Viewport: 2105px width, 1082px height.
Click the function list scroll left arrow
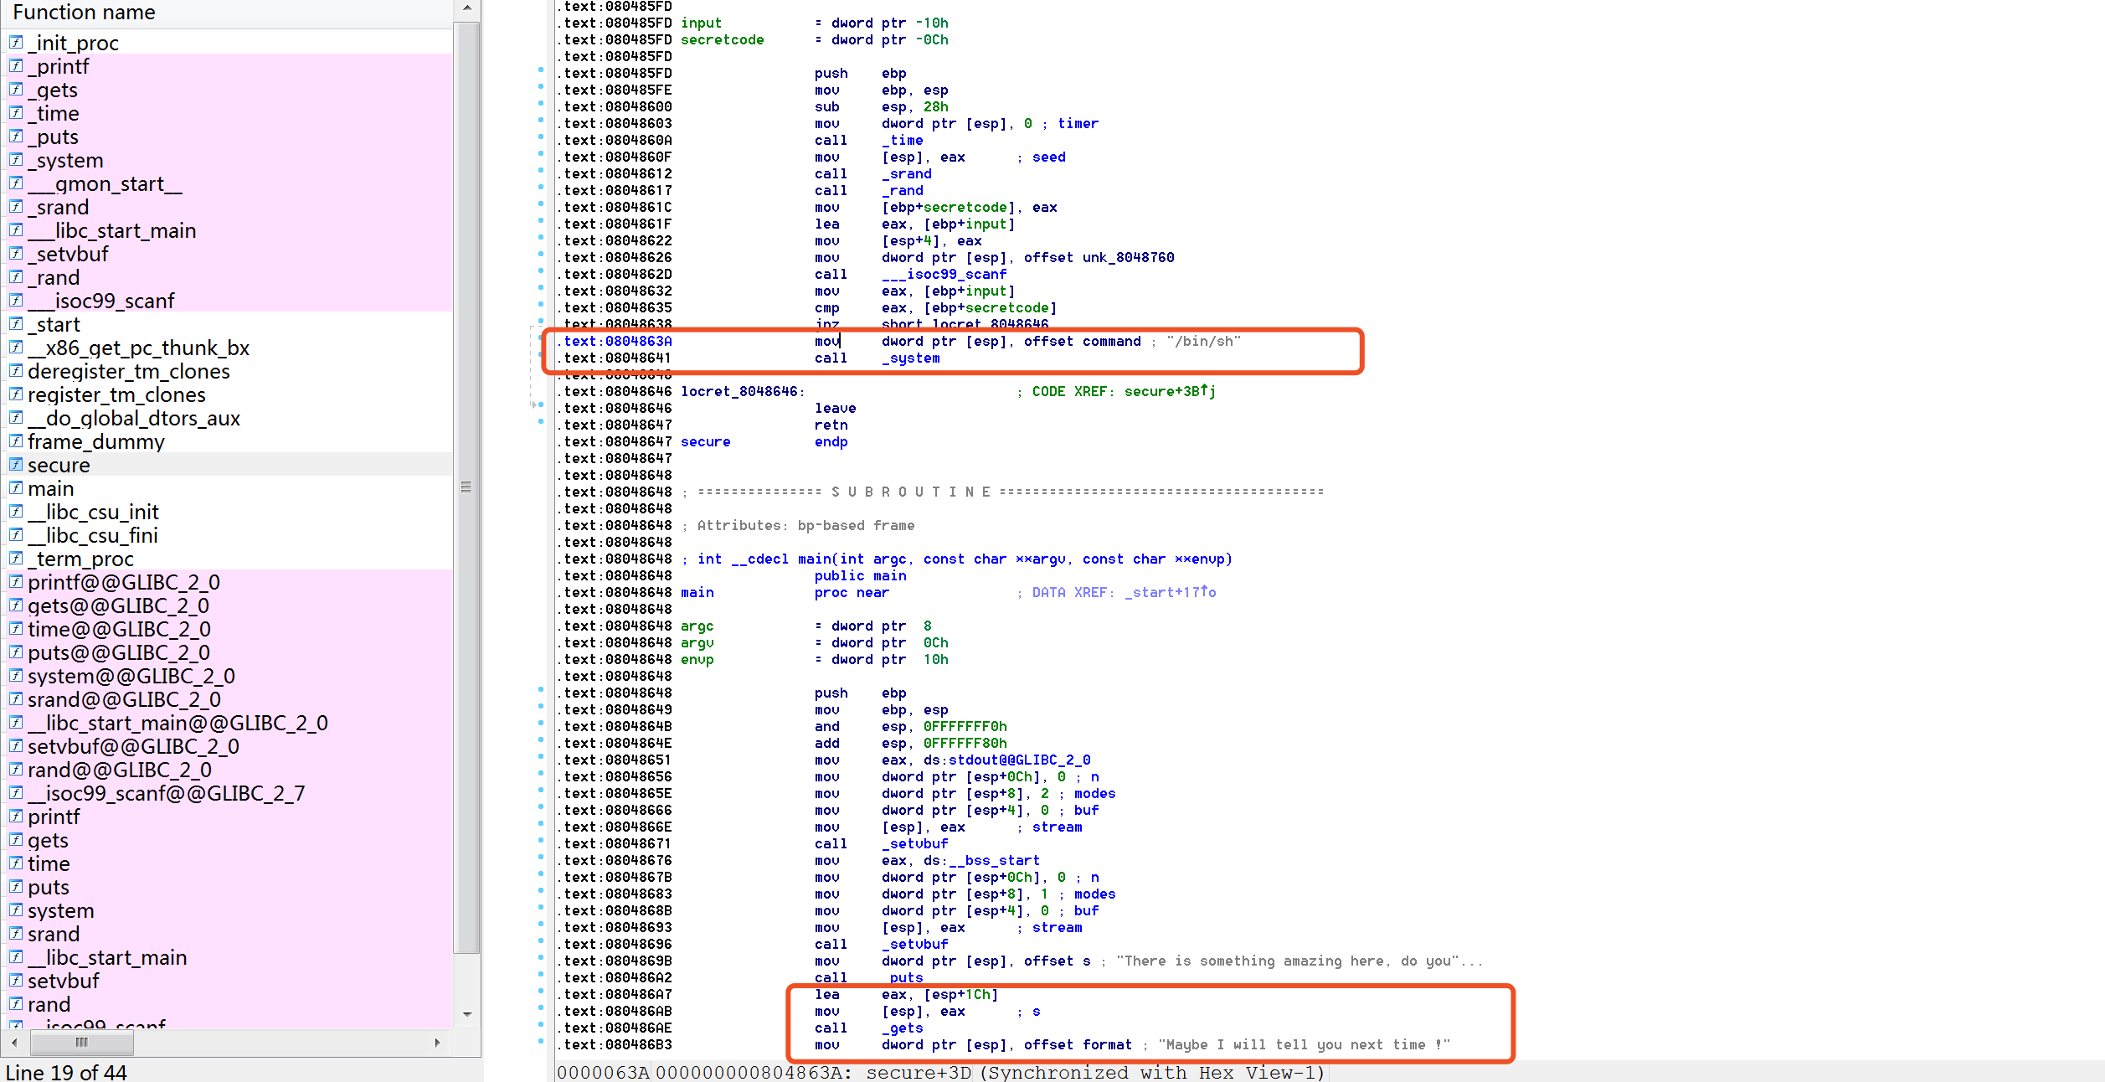click(x=13, y=1043)
